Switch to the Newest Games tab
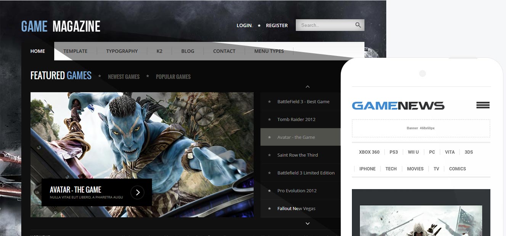Screen dimensions: 506x236 124,77
